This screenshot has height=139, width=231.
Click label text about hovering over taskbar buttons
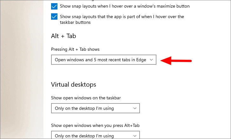point(122,19)
